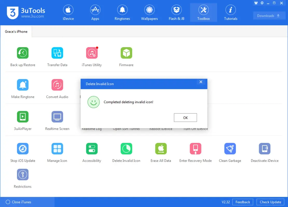Select the Grace's iPhone tab
The width and height of the screenshot is (288, 207).
point(16,31)
